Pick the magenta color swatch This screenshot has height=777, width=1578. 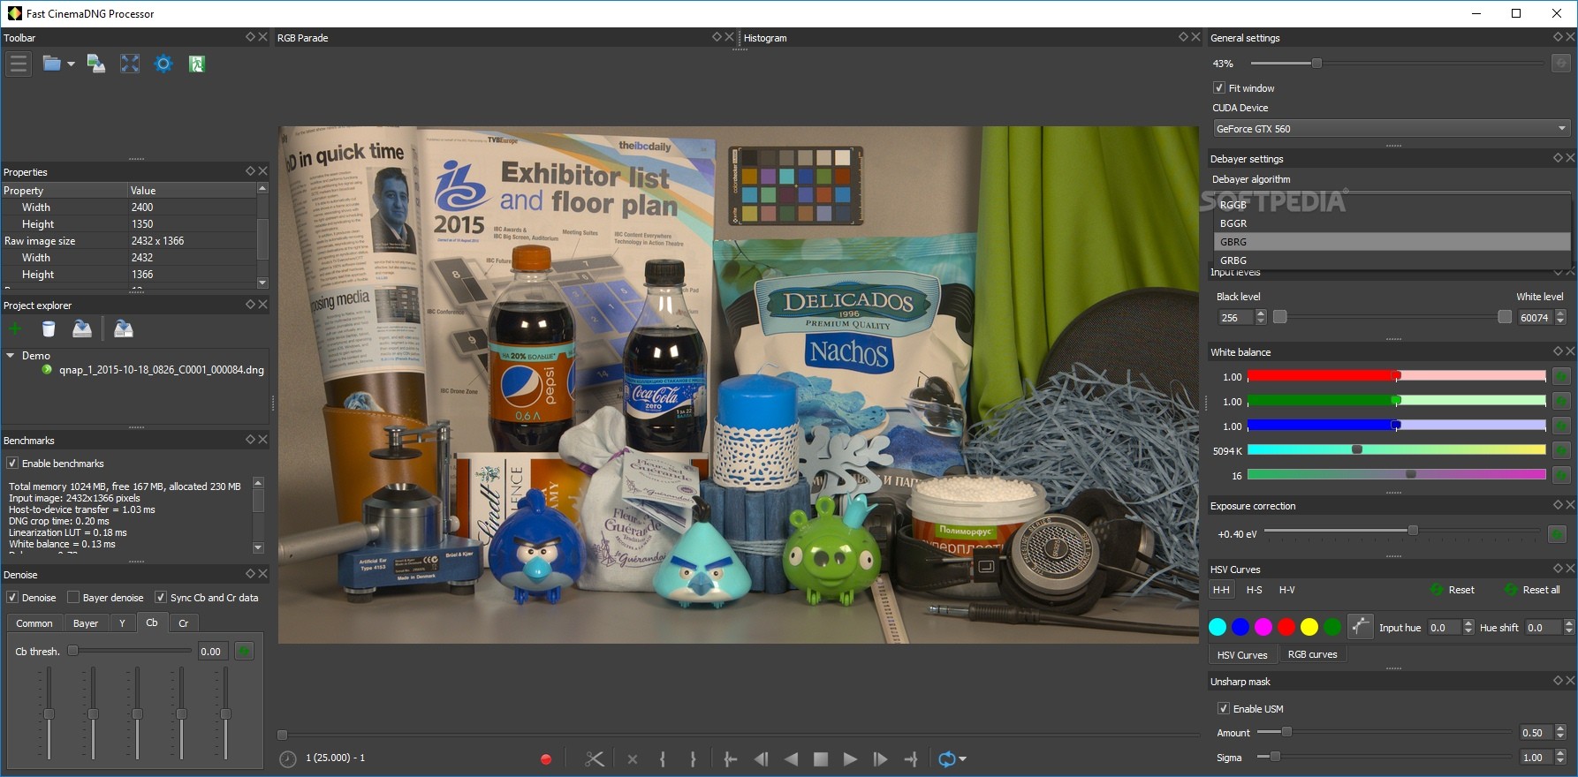1263,627
